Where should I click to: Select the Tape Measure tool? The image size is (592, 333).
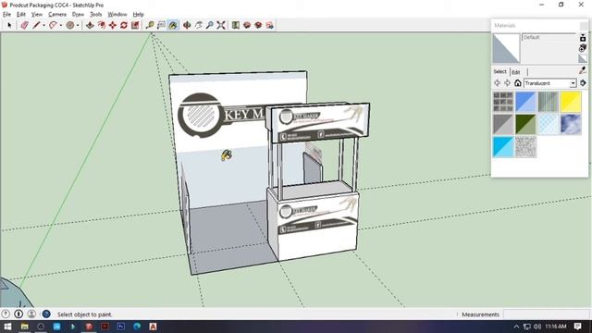tap(150, 25)
